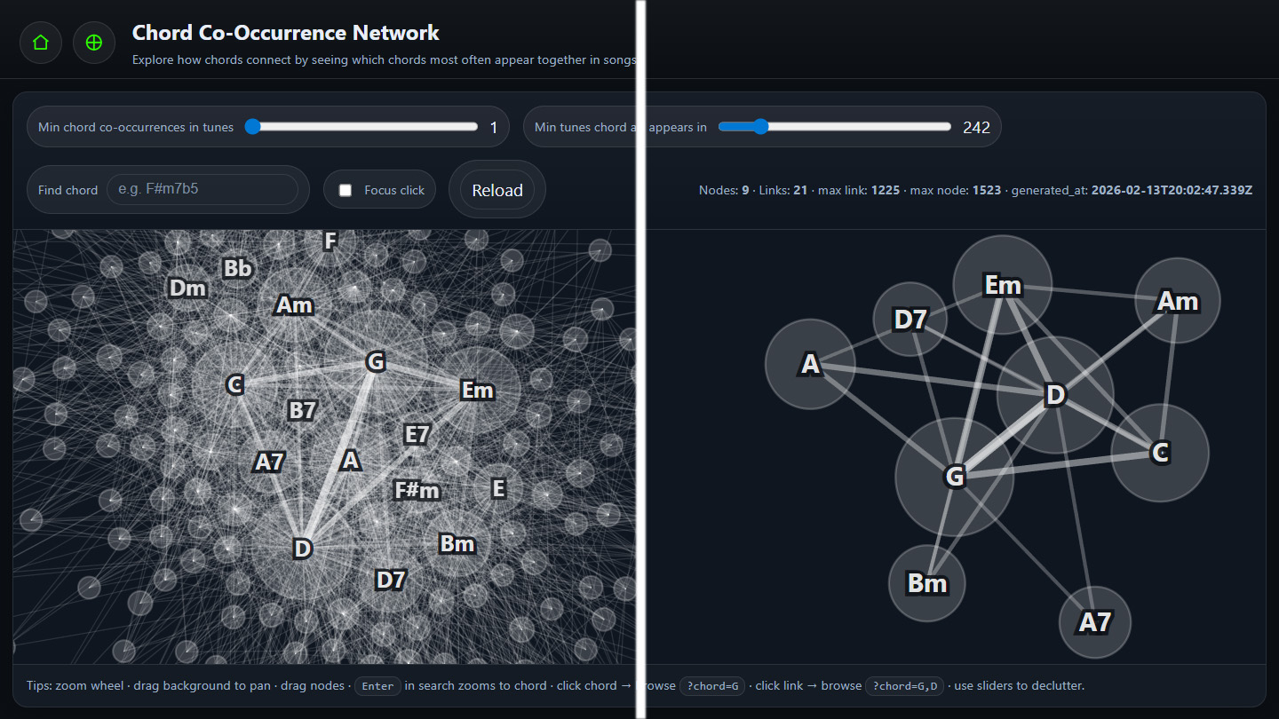Click the Am node in right panel
1279x719 pixels.
[1176, 301]
